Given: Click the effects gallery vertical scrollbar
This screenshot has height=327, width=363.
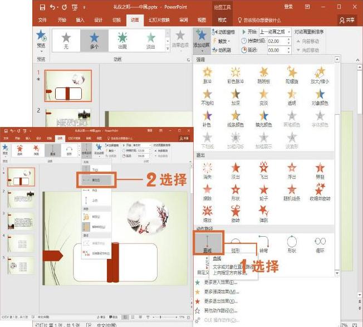Looking at the screenshot, I should click(337, 166).
